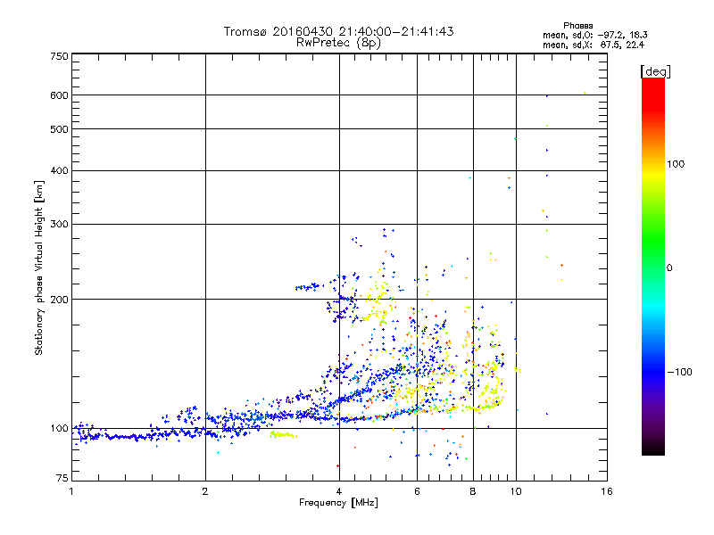Click the y-axis tick label '75'
The width and height of the screenshot is (714, 535).
tap(62, 478)
